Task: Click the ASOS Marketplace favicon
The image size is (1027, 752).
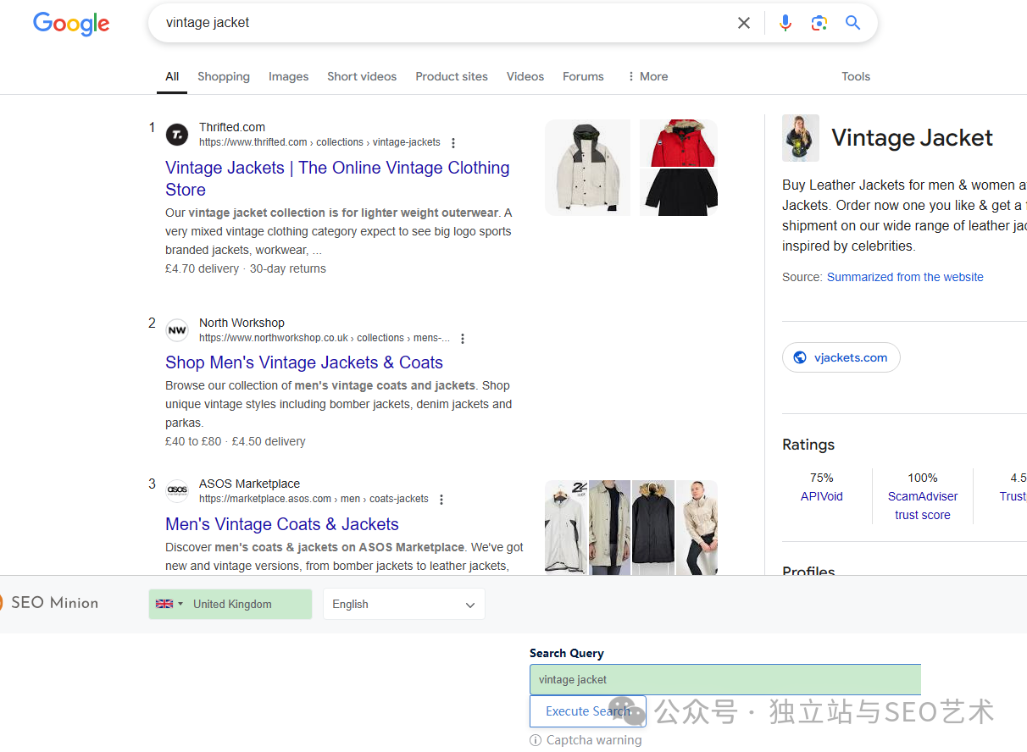Action: (x=177, y=490)
